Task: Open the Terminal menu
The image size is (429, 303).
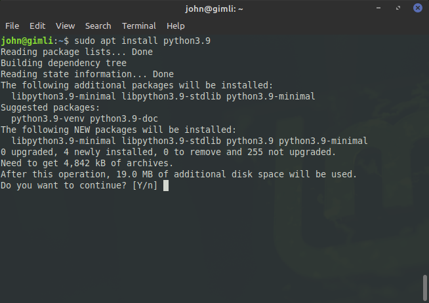Action: click(x=138, y=26)
